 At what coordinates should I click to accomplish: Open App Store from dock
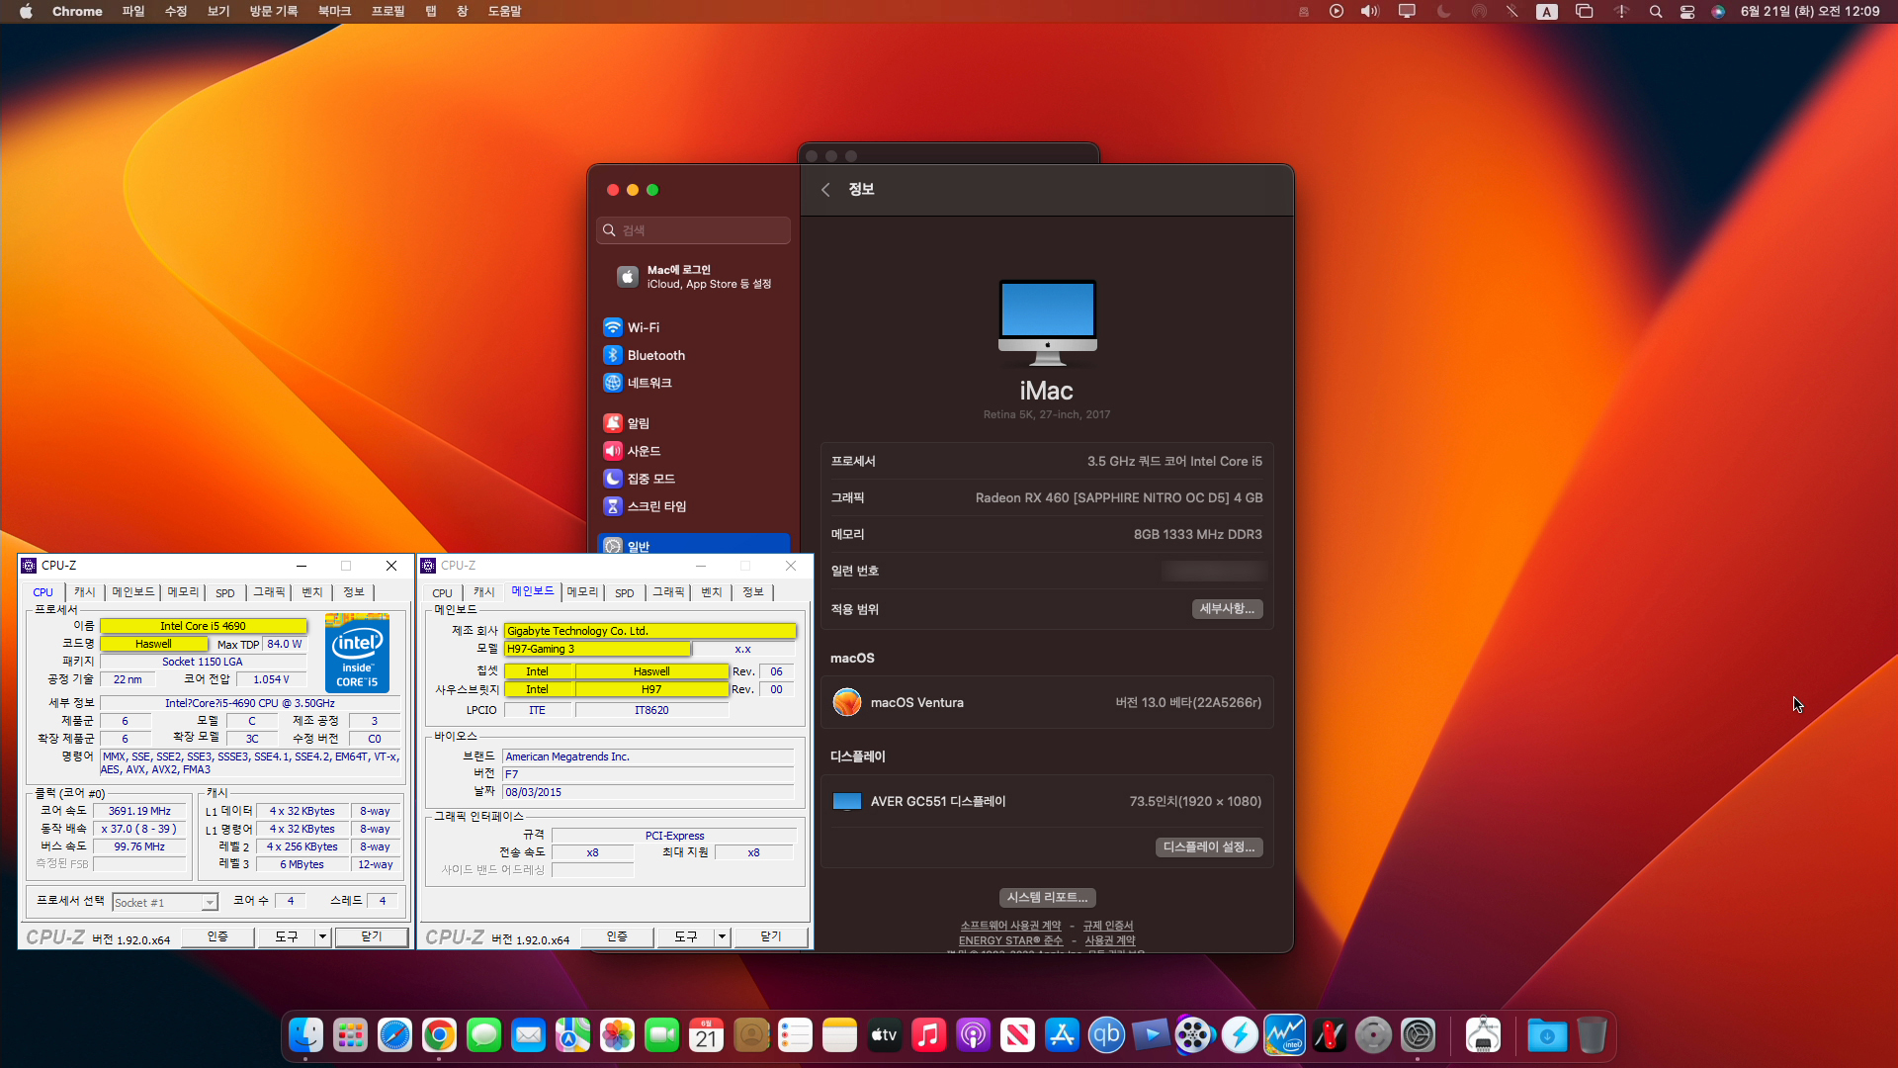click(x=1062, y=1035)
